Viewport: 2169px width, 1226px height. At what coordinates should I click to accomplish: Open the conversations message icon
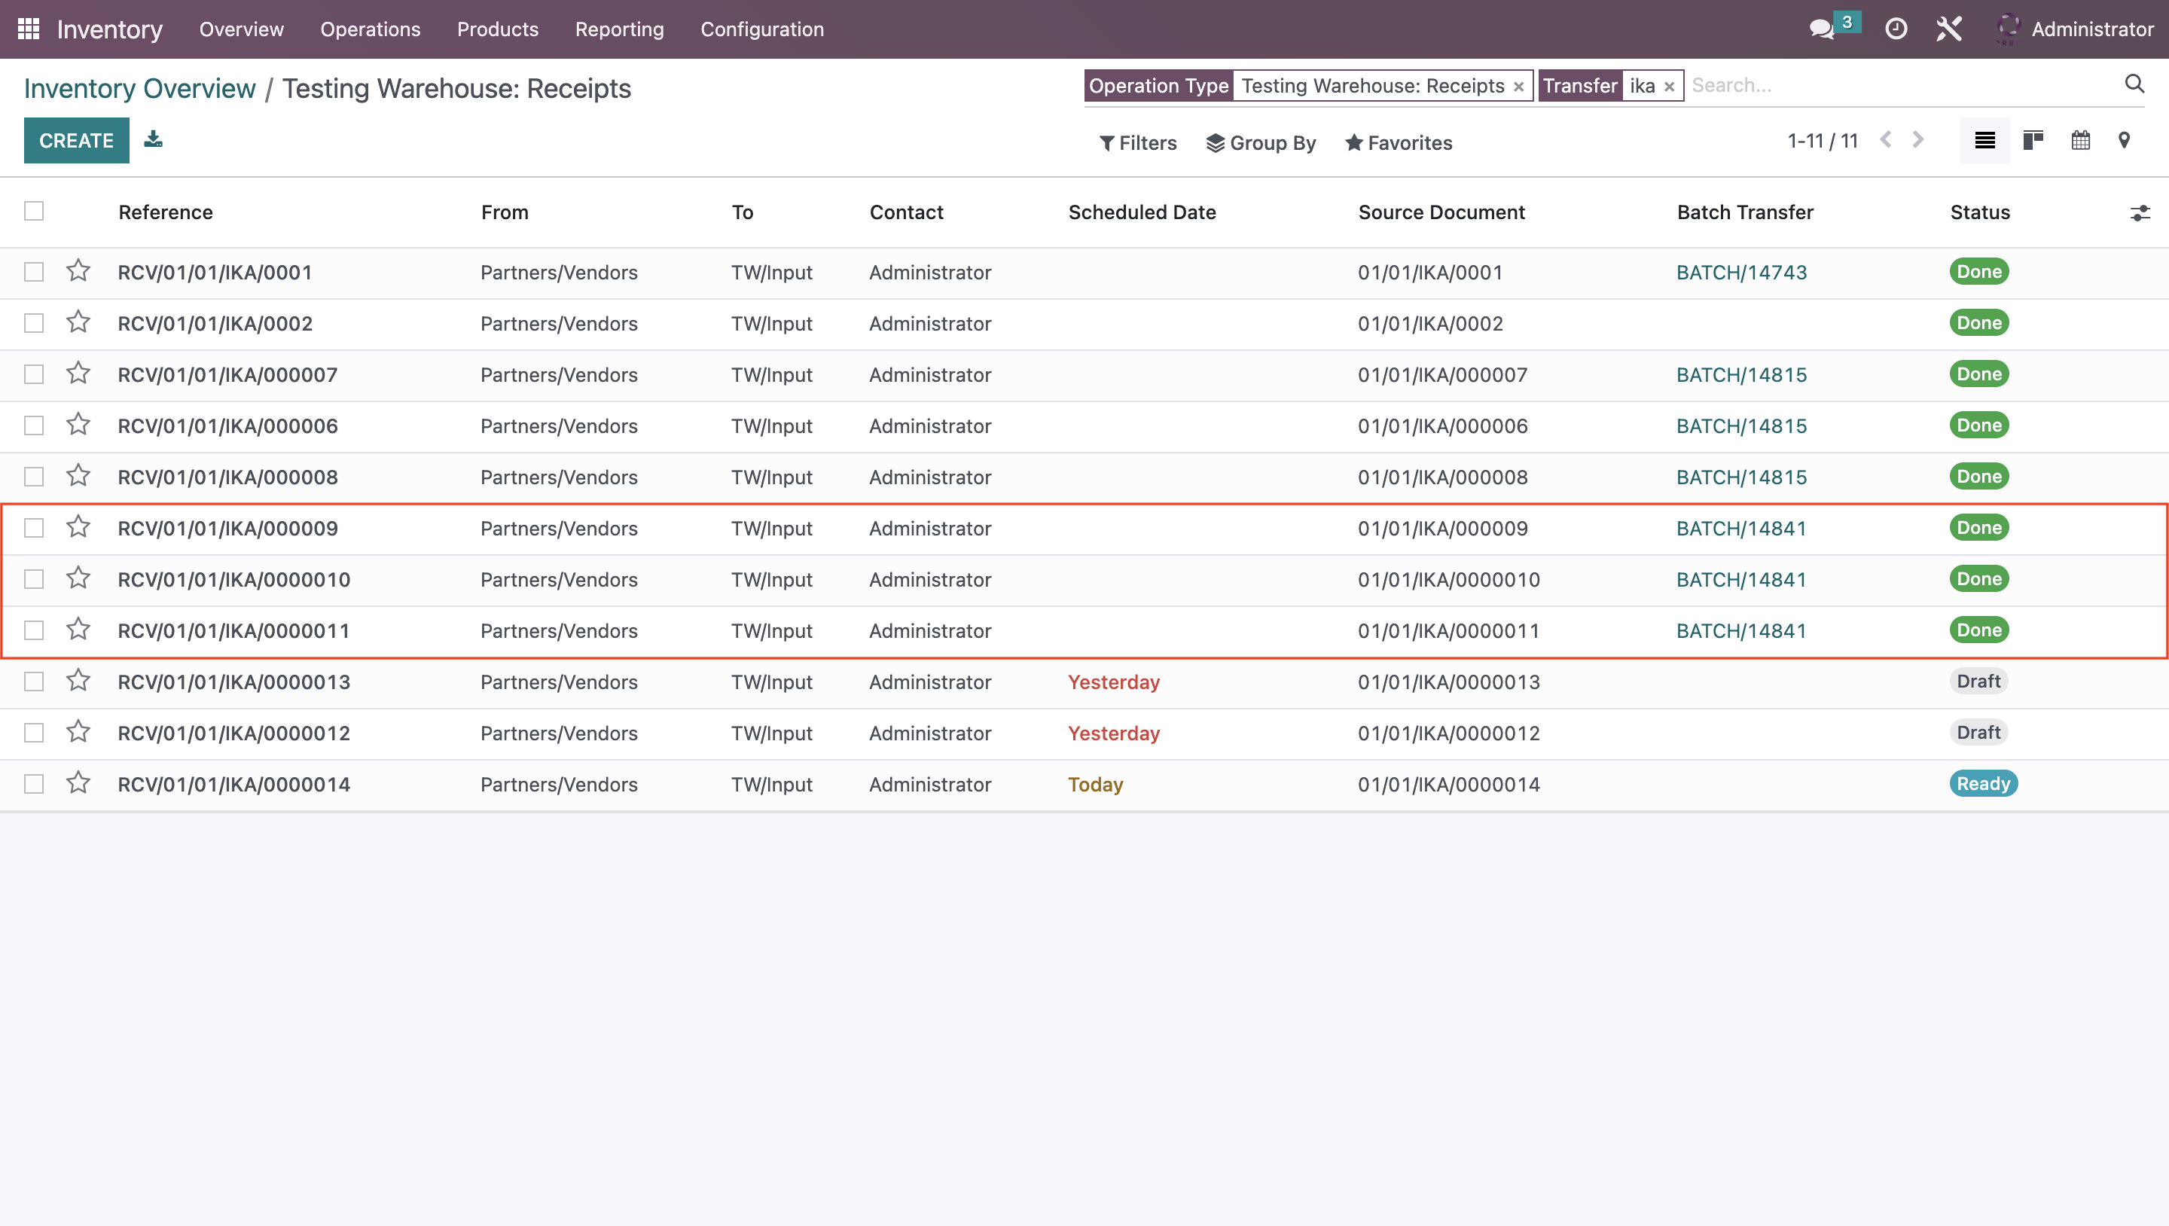[1821, 29]
